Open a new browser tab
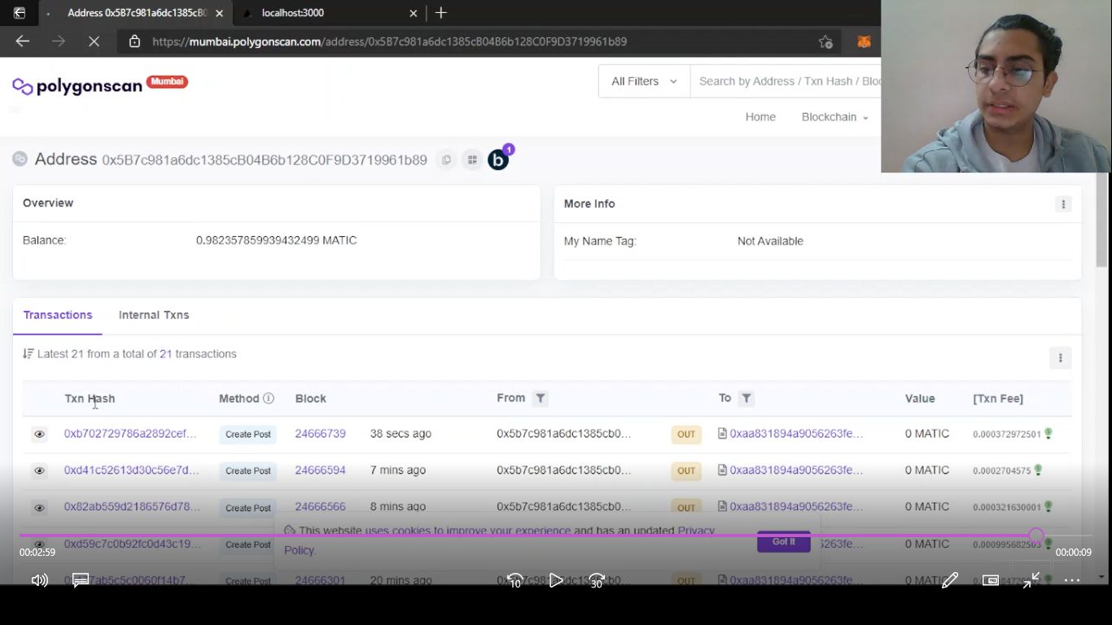This screenshot has height=625, width=1112. tap(440, 13)
